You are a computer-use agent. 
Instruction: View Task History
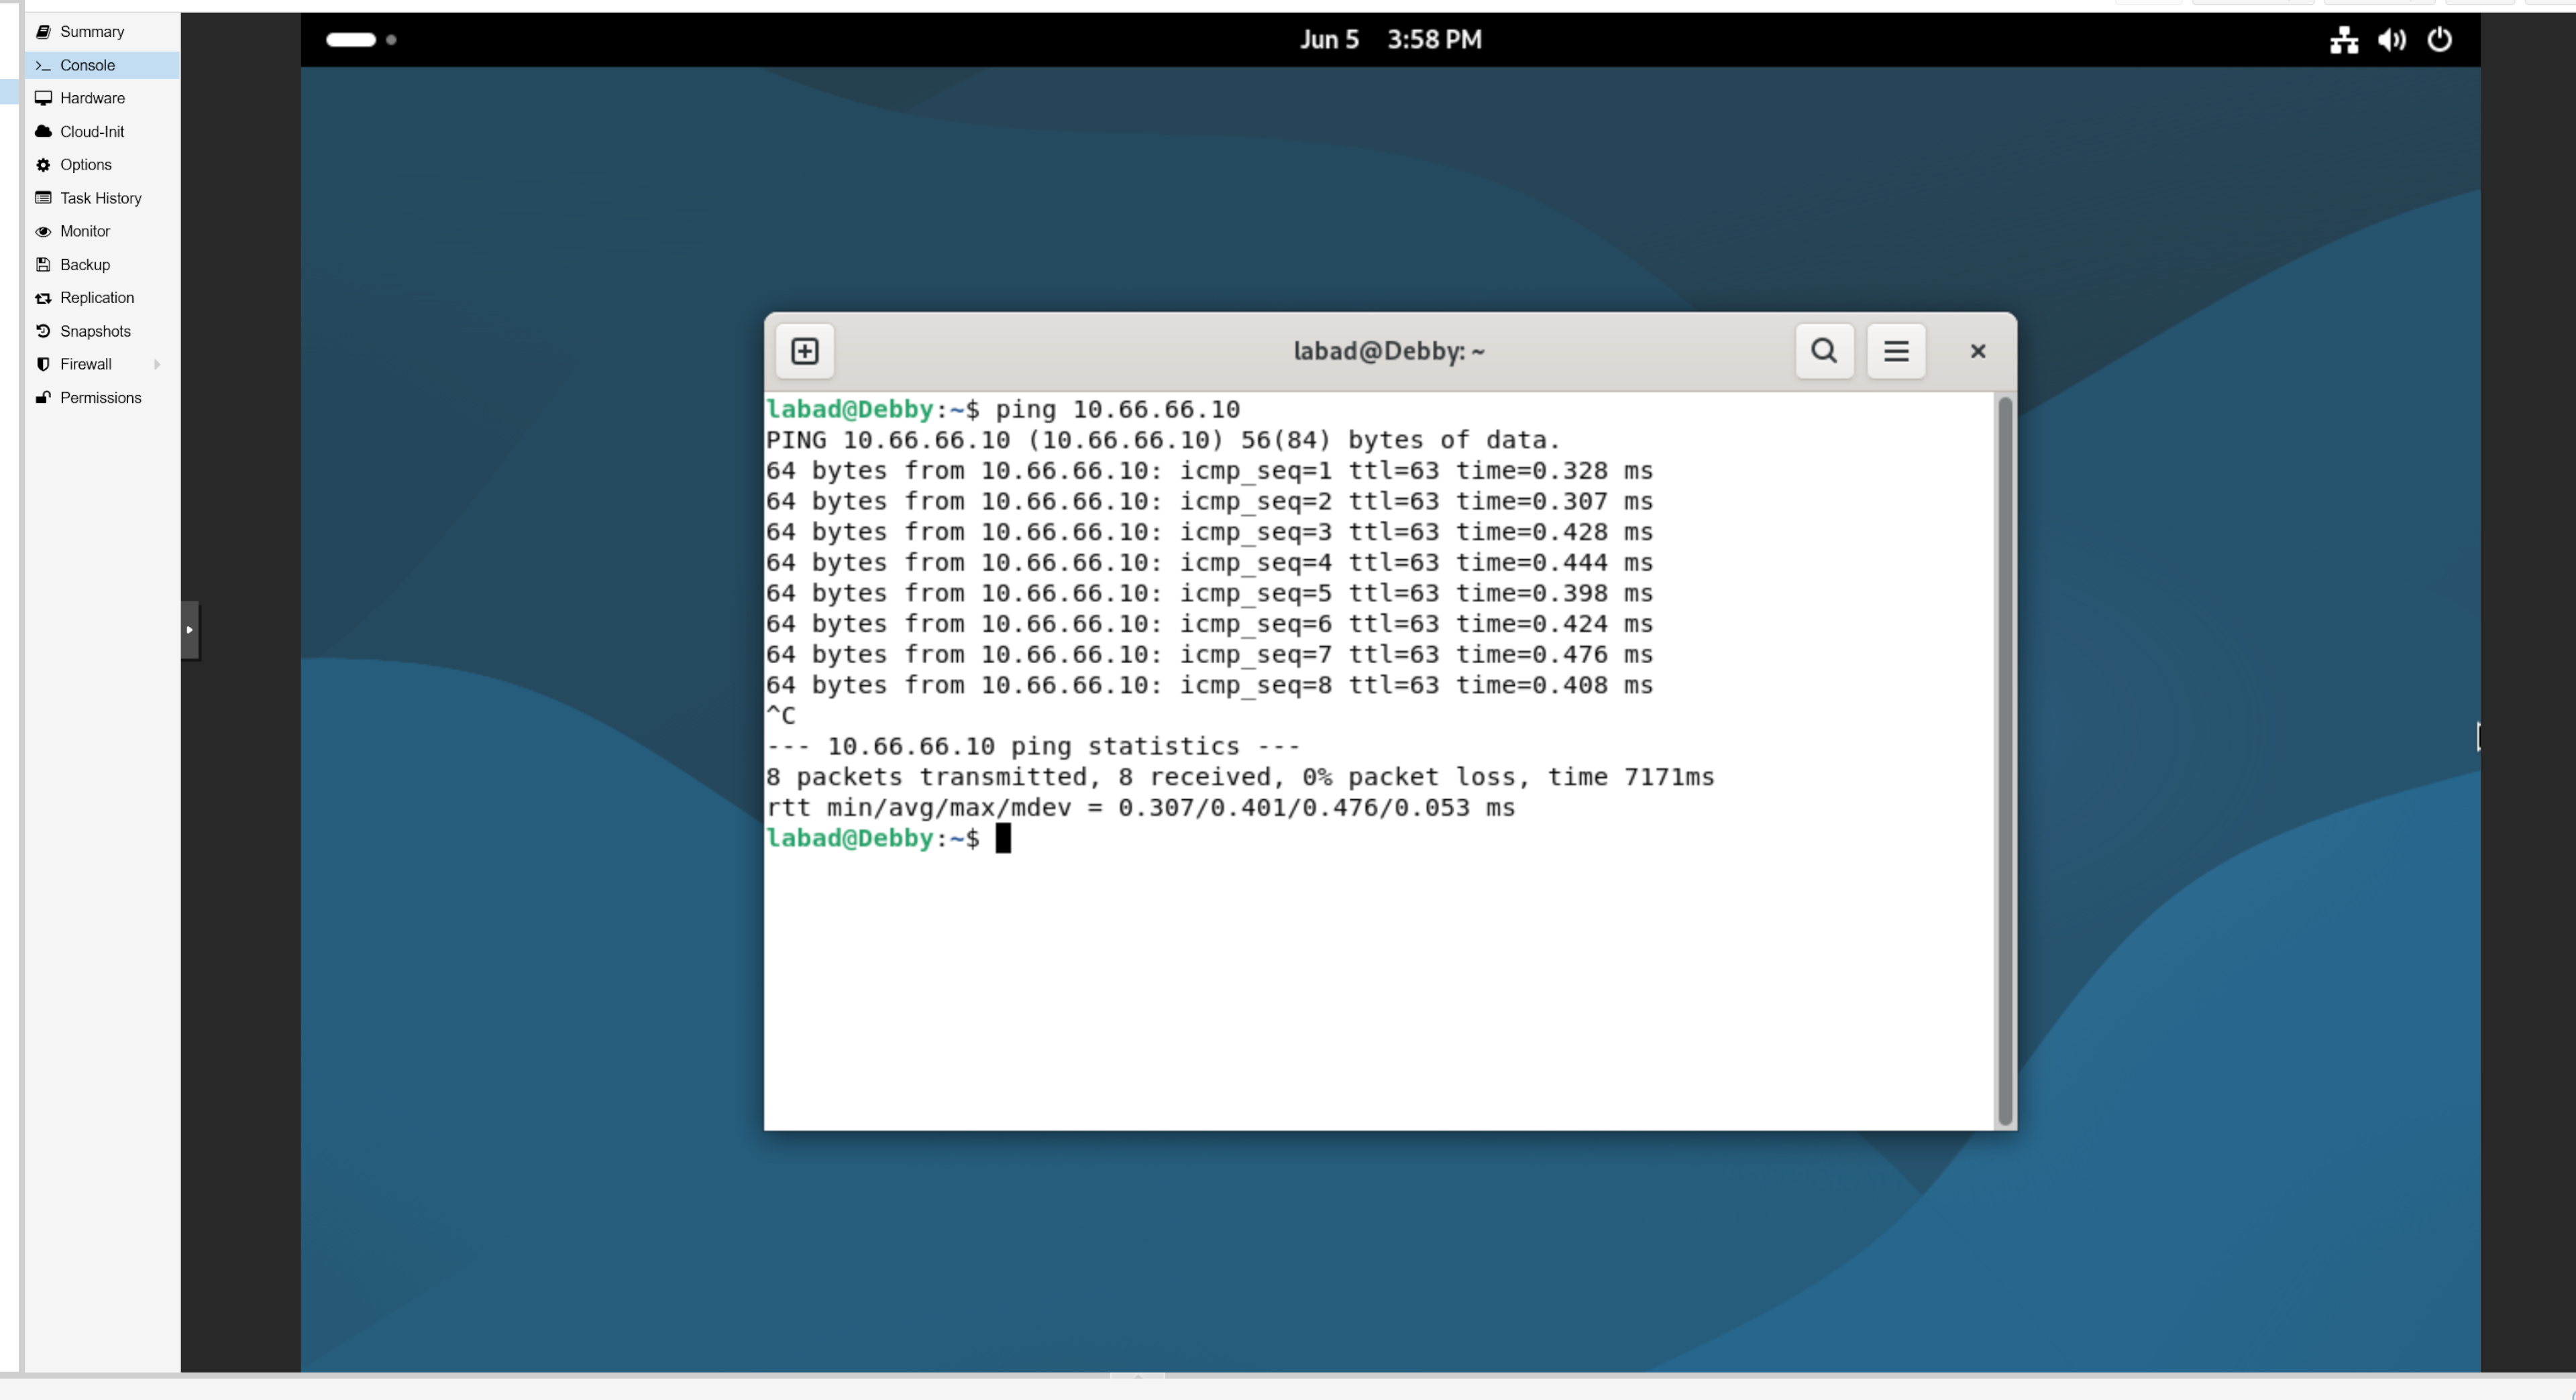102,198
